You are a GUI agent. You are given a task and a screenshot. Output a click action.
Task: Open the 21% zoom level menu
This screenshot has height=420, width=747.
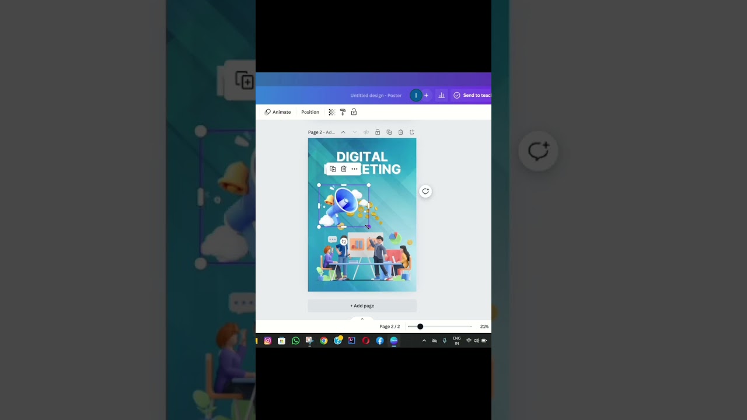[x=484, y=327]
